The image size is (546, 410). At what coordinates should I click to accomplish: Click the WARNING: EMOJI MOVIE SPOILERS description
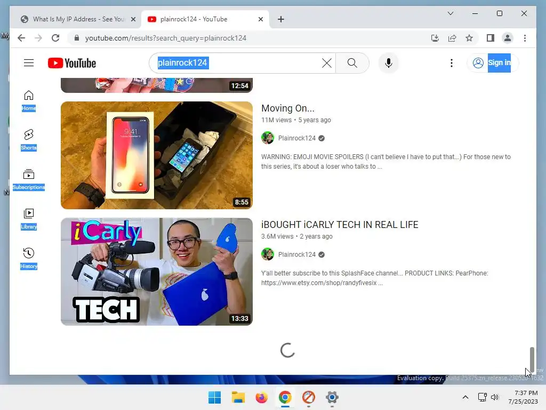pyautogui.click(x=386, y=162)
